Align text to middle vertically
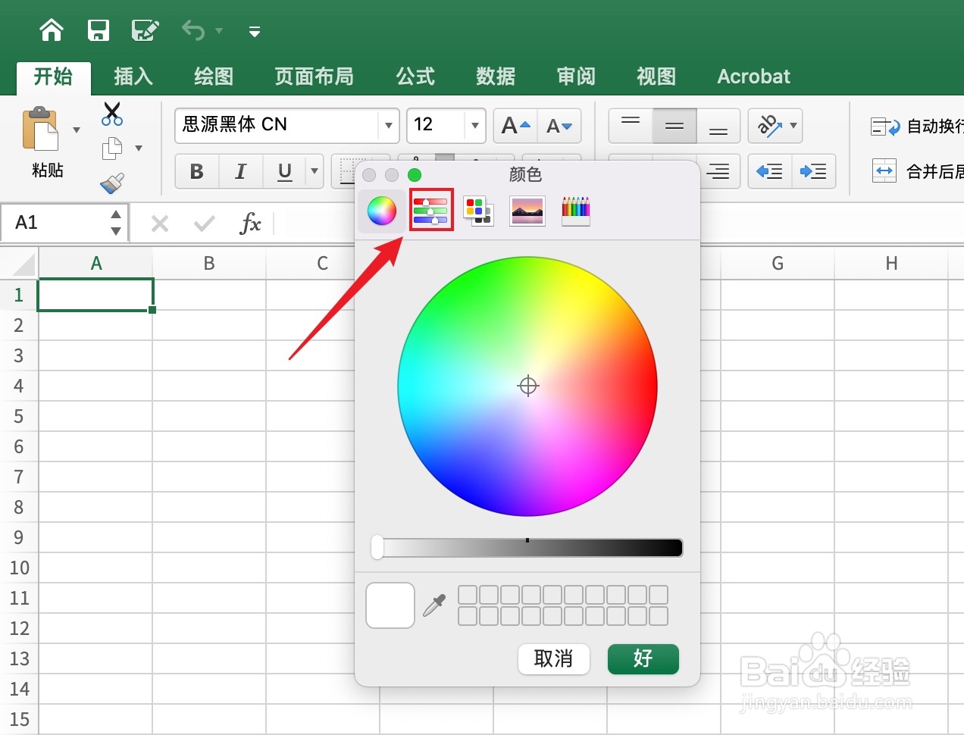This screenshot has width=964, height=735. 674,126
